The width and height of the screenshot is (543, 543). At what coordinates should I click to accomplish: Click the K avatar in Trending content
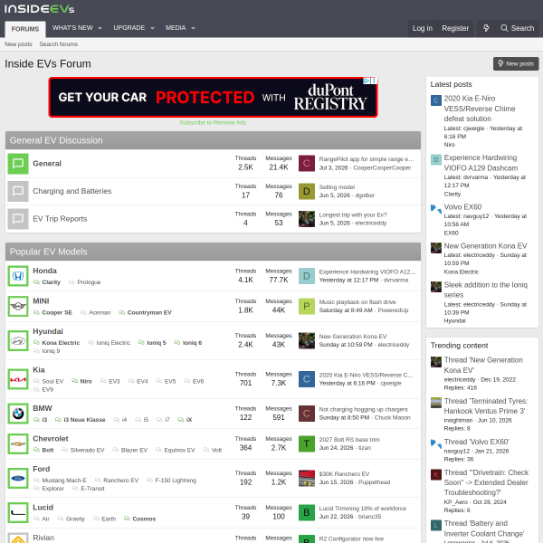pos(436,474)
